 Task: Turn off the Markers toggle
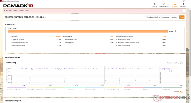click(181, 92)
